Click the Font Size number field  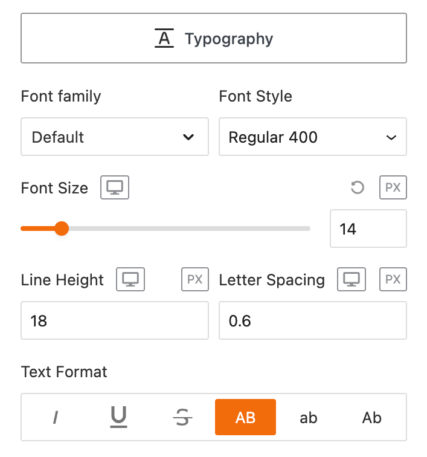(368, 229)
